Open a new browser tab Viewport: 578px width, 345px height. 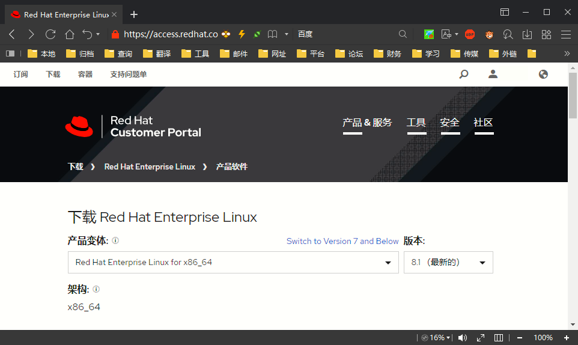pos(134,14)
